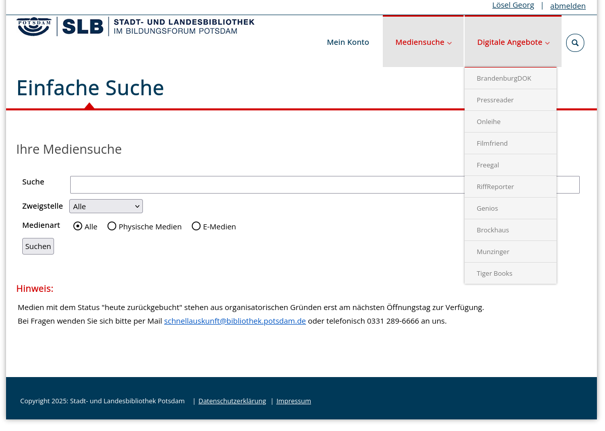This screenshot has width=605, height=431.
Task: Choose Physische Medien radio option
Action: (x=112, y=226)
